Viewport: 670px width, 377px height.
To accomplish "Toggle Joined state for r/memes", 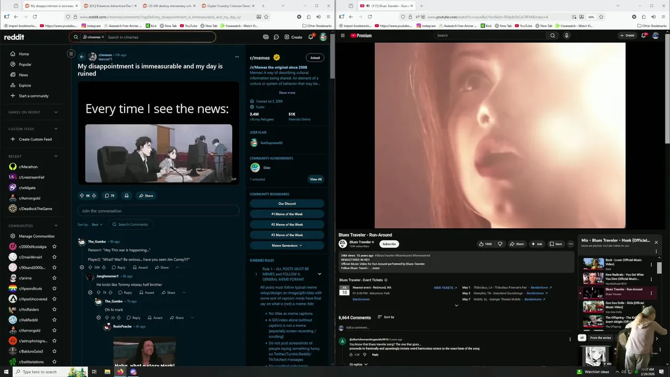I will click(315, 58).
